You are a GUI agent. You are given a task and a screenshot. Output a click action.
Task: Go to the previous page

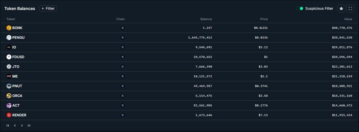pyautogui.click(x=15, y=125)
